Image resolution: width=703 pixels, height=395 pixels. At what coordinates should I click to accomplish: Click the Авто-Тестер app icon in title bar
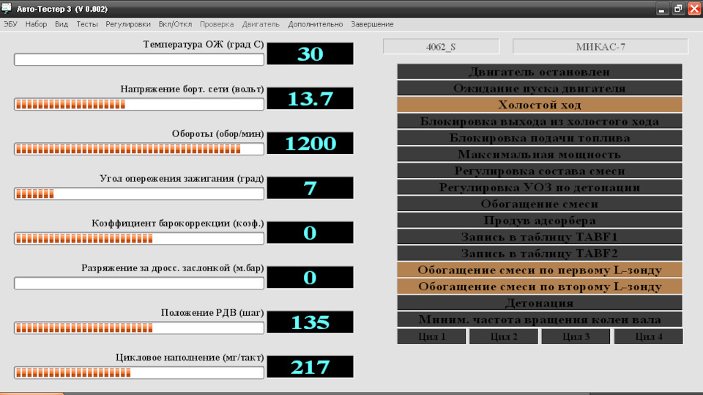pyautogui.click(x=7, y=8)
